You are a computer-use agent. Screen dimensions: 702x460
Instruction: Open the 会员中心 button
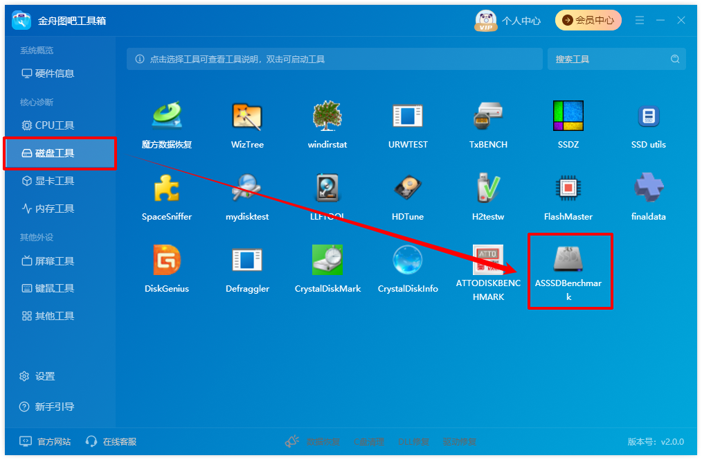point(588,20)
